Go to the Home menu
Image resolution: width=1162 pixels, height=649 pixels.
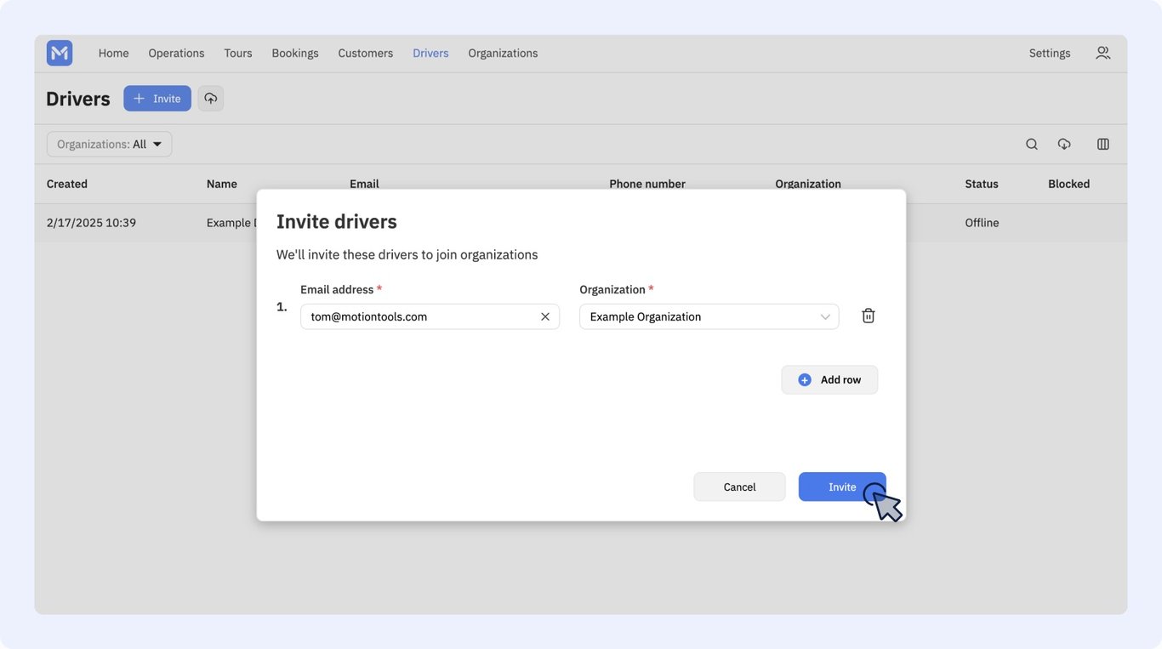[x=114, y=53]
